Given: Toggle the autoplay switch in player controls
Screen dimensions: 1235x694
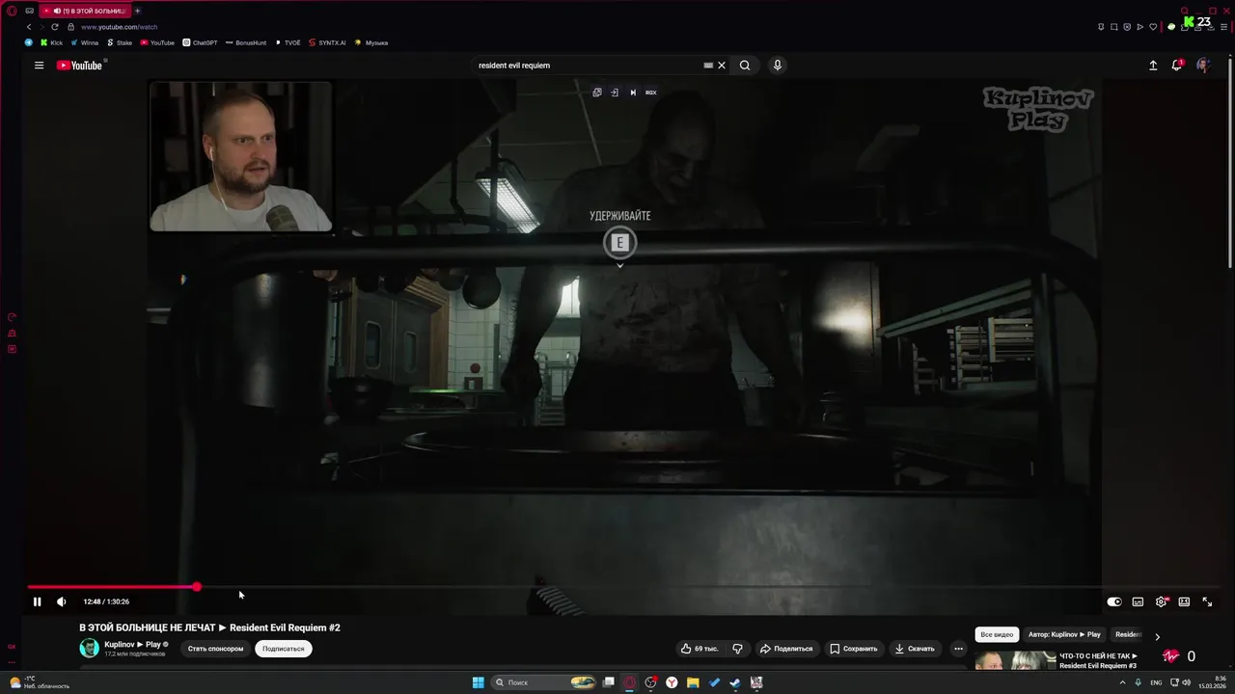Looking at the screenshot, I should [x=1114, y=601].
